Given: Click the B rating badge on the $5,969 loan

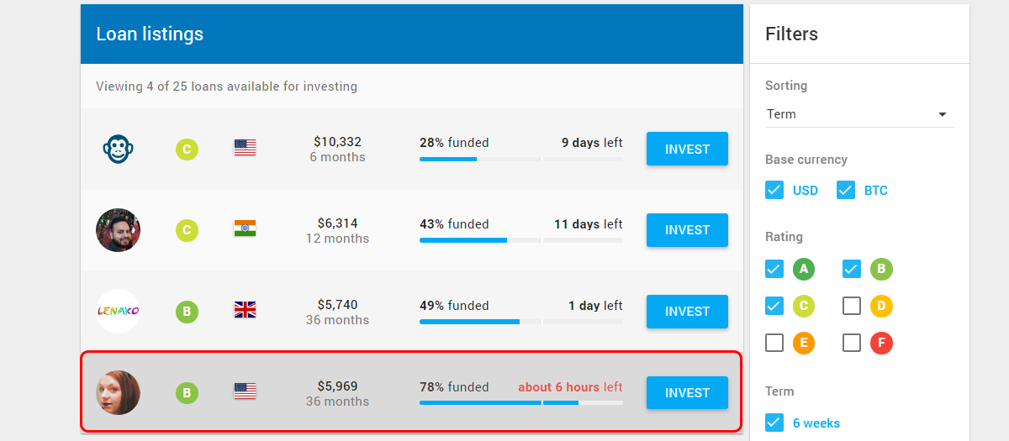Looking at the screenshot, I should point(187,393).
